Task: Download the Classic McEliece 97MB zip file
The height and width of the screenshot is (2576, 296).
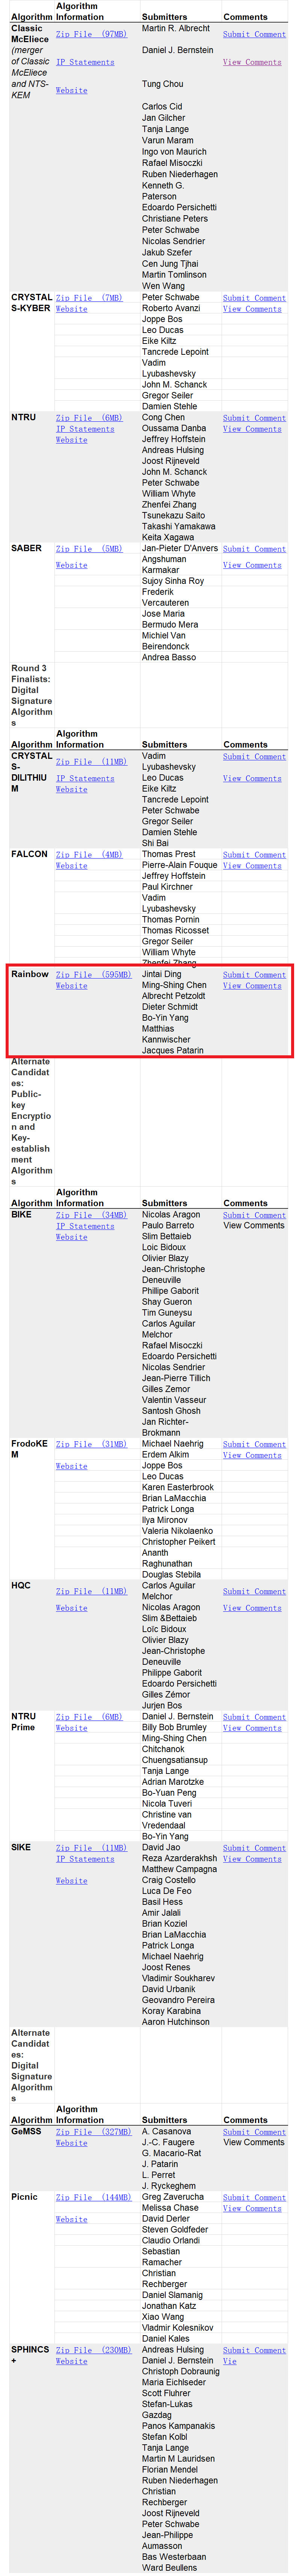Action: 91,34
